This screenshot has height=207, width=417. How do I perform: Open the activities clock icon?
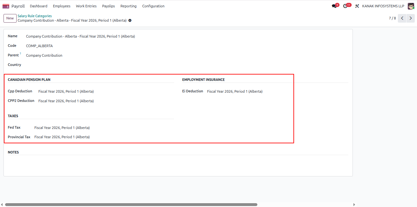[345, 6]
